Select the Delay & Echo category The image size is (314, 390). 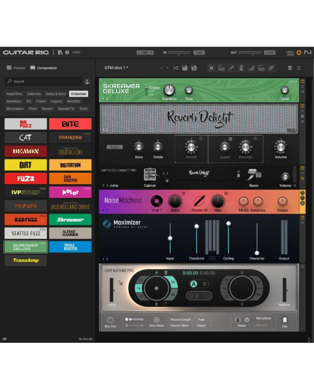pos(56,94)
